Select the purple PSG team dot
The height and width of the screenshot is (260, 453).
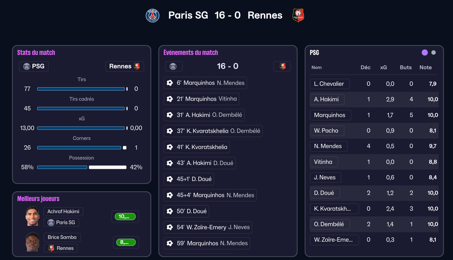425,53
